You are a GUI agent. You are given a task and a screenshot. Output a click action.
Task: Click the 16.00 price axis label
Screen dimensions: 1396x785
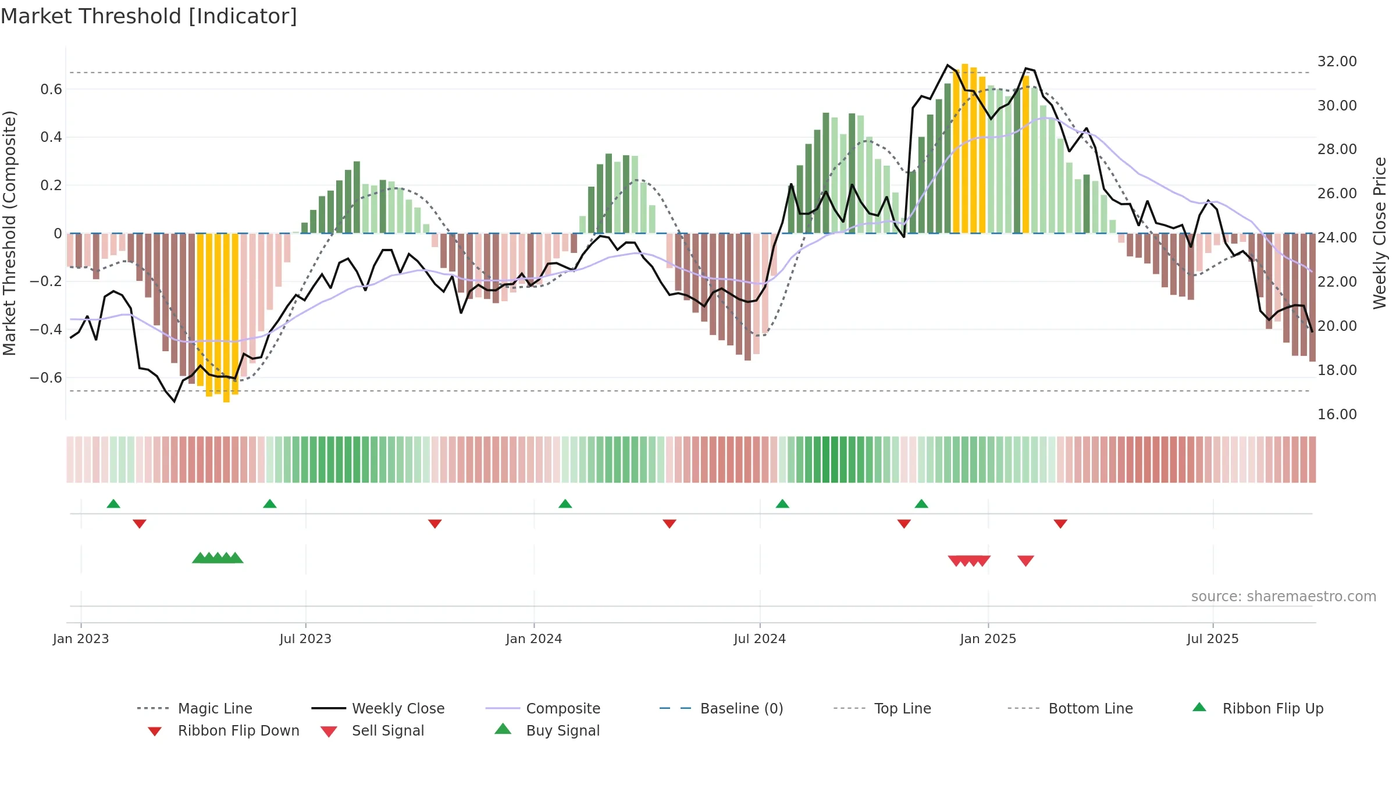click(x=1337, y=415)
